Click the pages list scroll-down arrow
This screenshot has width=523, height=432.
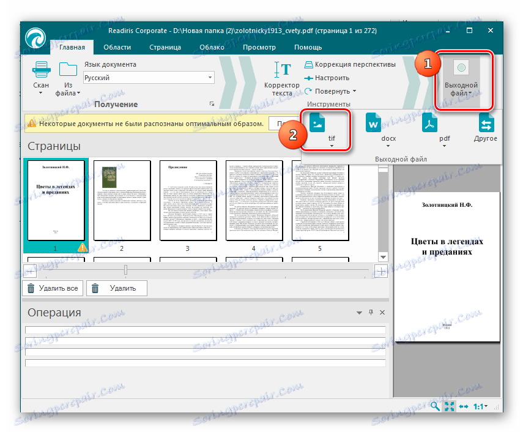pos(384,257)
